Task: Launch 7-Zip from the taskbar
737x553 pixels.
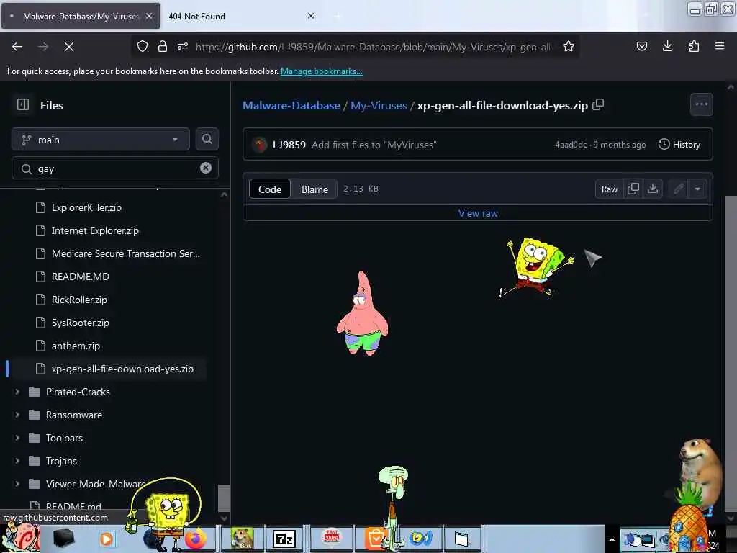Action: (284, 539)
